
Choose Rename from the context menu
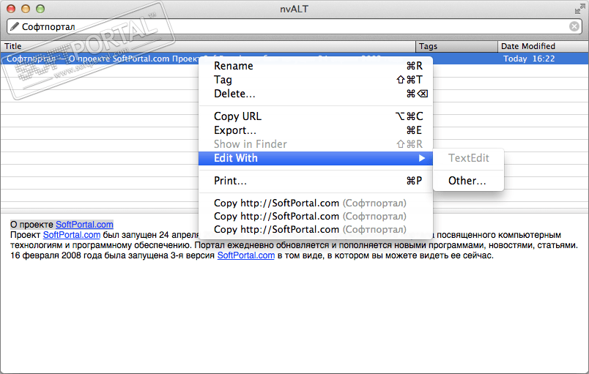tap(316, 66)
